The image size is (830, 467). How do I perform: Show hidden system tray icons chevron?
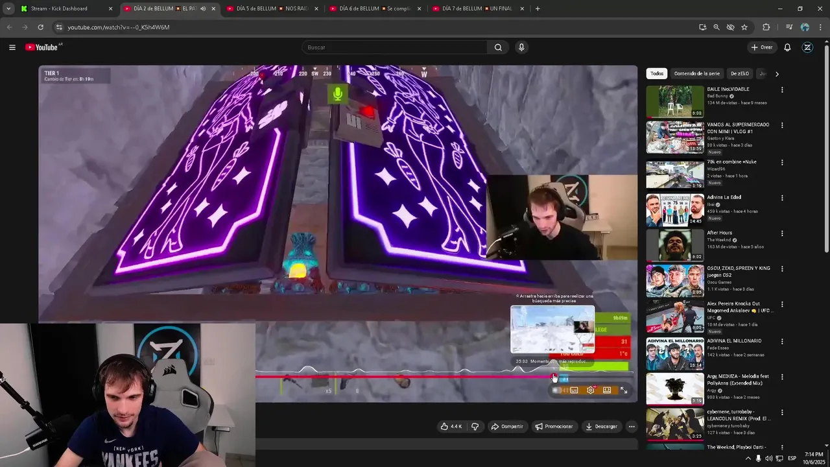[748, 458]
